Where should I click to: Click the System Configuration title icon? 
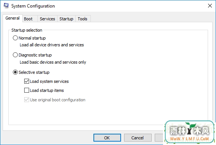coord(6,6)
